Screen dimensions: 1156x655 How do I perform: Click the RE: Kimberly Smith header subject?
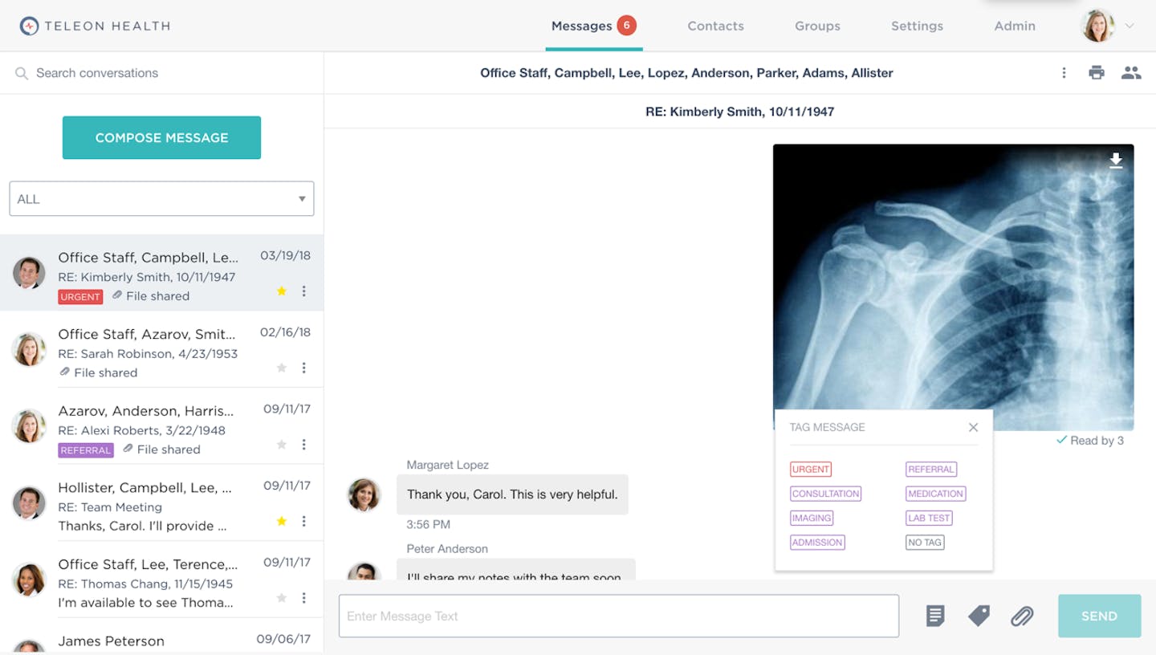pyautogui.click(x=739, y=112)
